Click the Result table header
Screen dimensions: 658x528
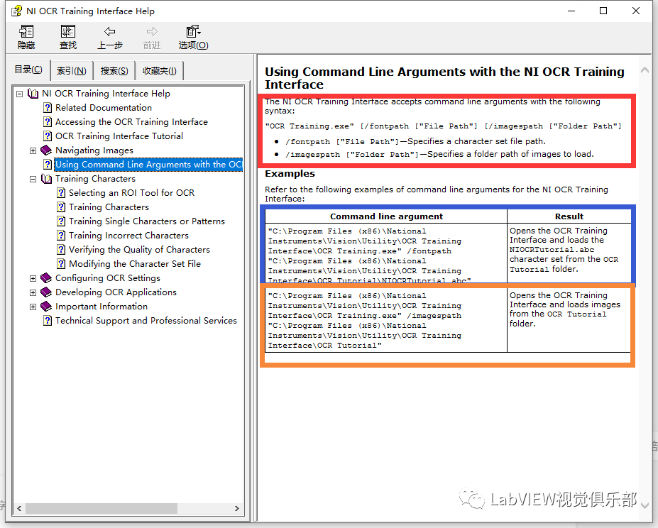(569, 216)
